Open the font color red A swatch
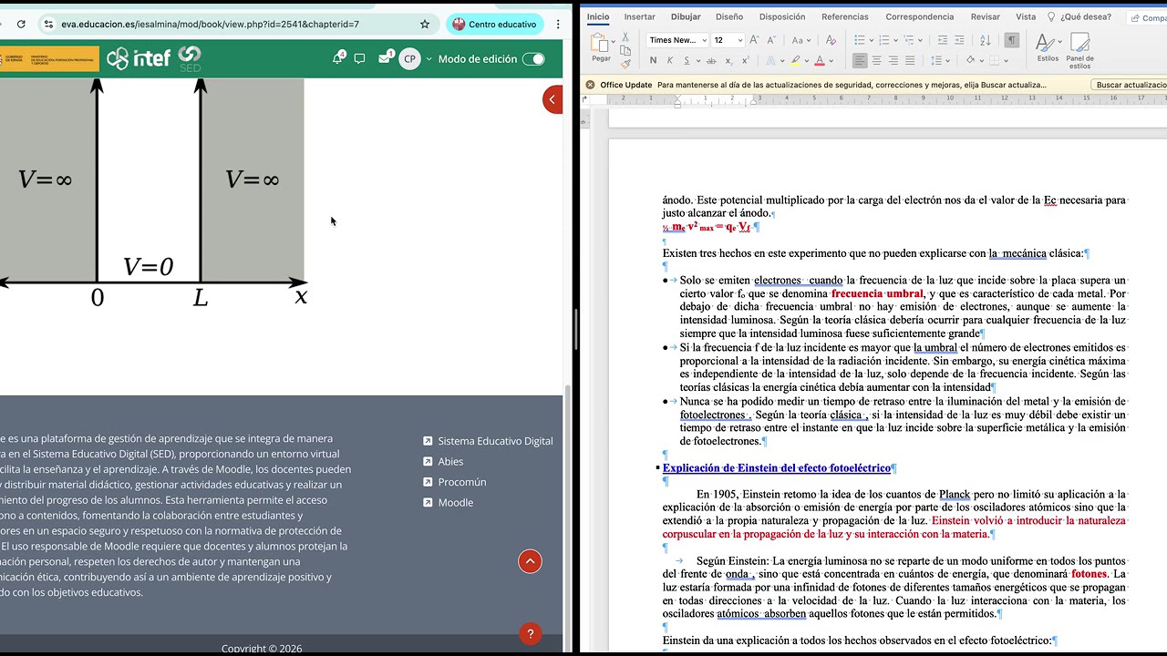The image size is (1167, 656). click(x=819, y=60)
